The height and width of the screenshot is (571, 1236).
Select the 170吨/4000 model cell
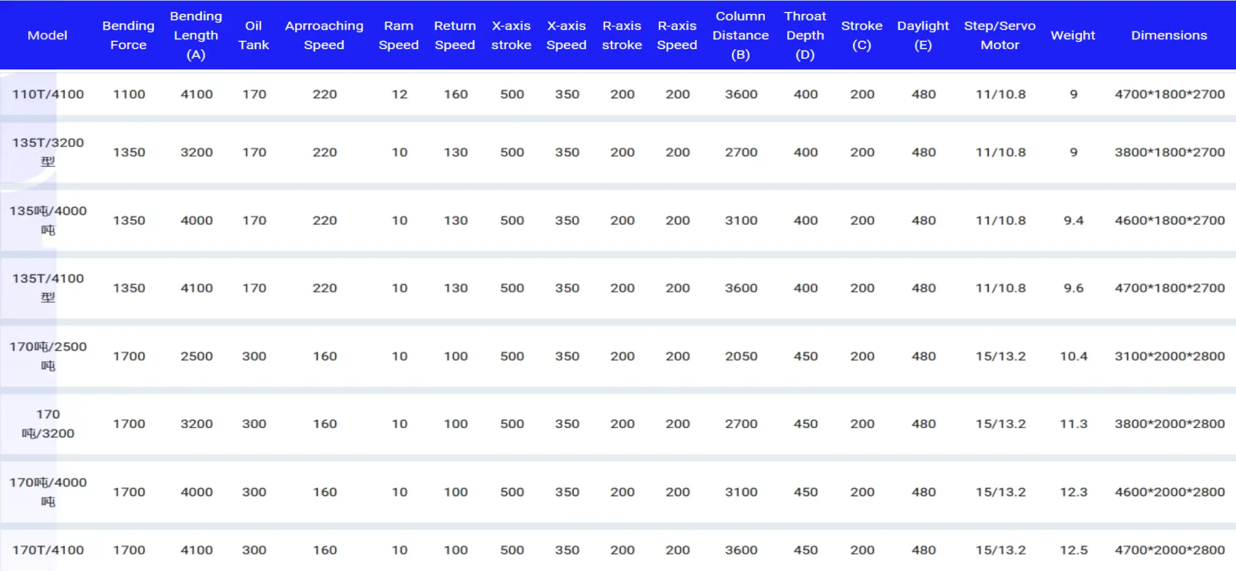click(48, 492)
